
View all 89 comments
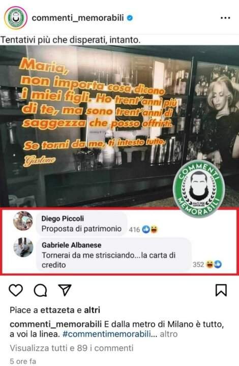(x=72, y=348)
